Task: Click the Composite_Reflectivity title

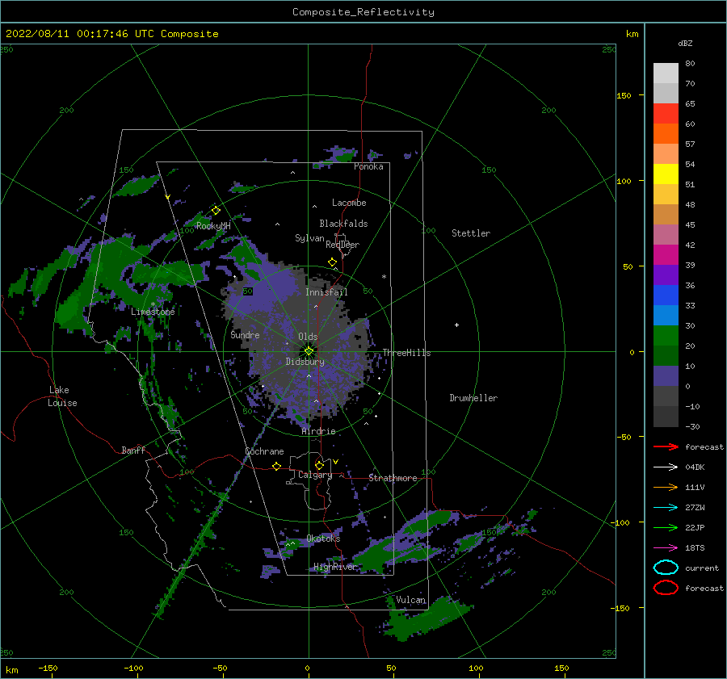Action: coord(363,12)
